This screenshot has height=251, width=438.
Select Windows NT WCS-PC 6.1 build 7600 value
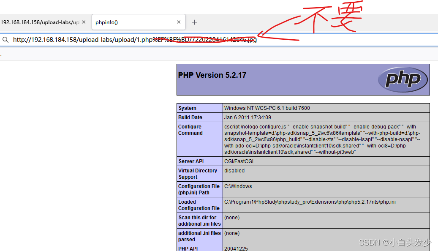(x=267, y=108)
